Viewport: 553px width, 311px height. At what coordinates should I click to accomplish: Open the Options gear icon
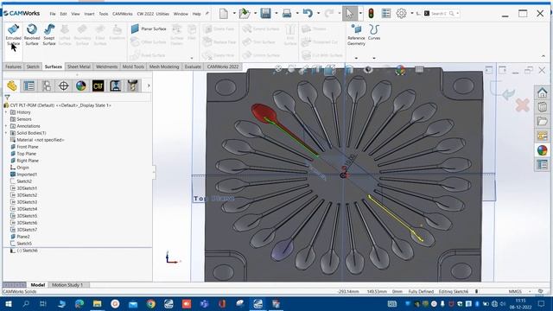click(x=401, y=14)
